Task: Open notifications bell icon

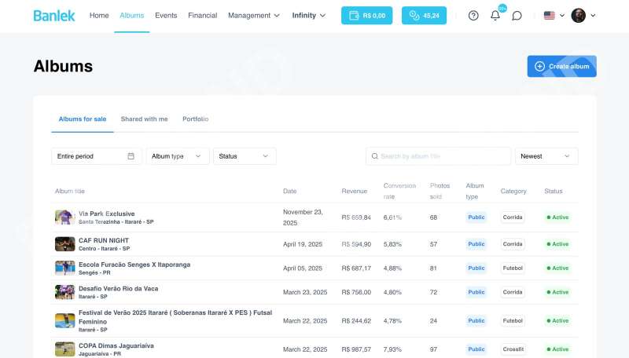Action: coord(495,16)
